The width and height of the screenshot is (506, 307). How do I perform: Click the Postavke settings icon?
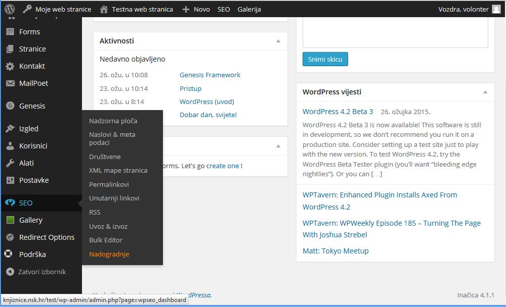pos(10,180)
